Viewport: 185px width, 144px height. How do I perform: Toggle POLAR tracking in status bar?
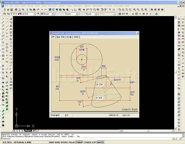(72, 142)
